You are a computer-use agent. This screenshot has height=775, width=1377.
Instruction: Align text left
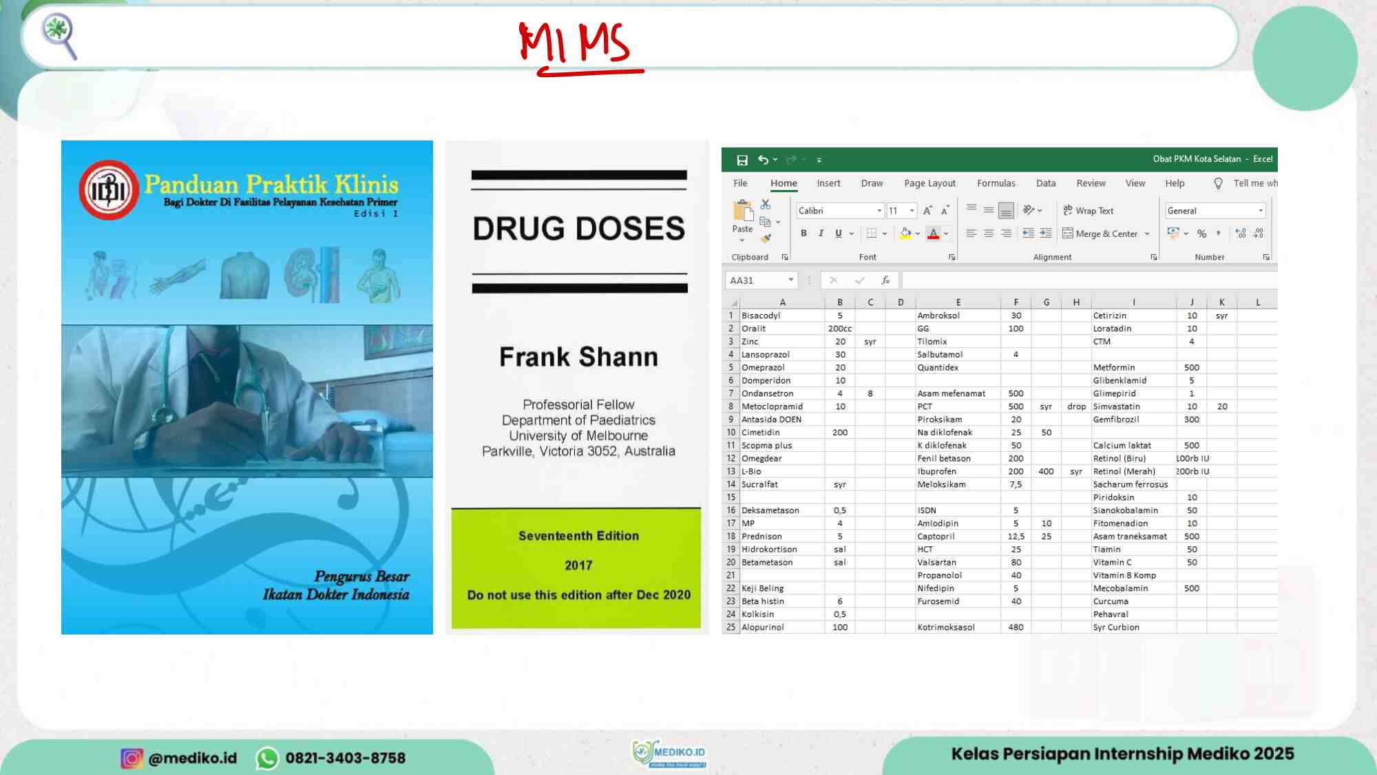(971, 234)
